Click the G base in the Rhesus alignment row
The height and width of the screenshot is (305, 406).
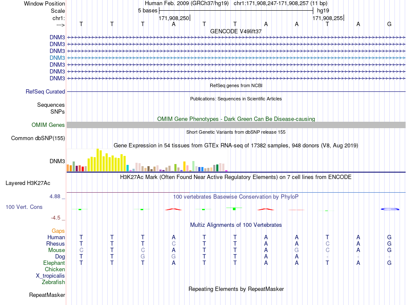click(x=389, y=243)
